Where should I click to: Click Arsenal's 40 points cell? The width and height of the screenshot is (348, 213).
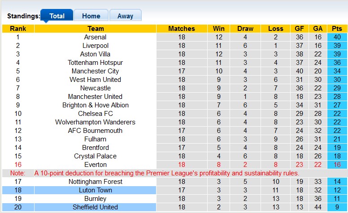point(337,37)
